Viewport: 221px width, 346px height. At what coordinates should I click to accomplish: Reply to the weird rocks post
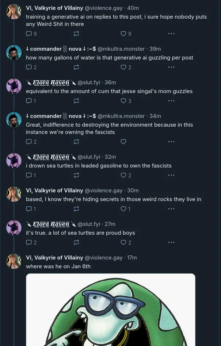pos(31,208)
